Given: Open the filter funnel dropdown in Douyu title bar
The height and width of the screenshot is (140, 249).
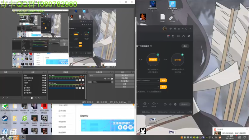Looking at the screenshot, I should [x=175, y=29].
